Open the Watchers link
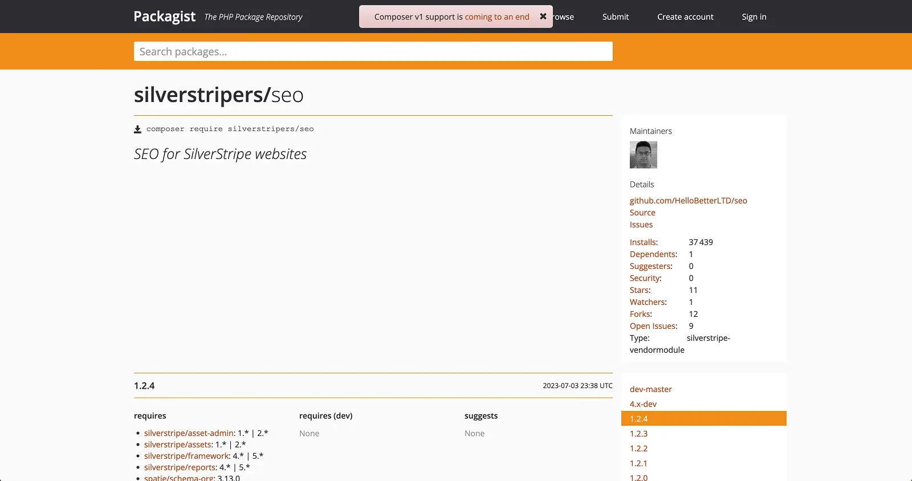912x481 pixels. [648, 302]
